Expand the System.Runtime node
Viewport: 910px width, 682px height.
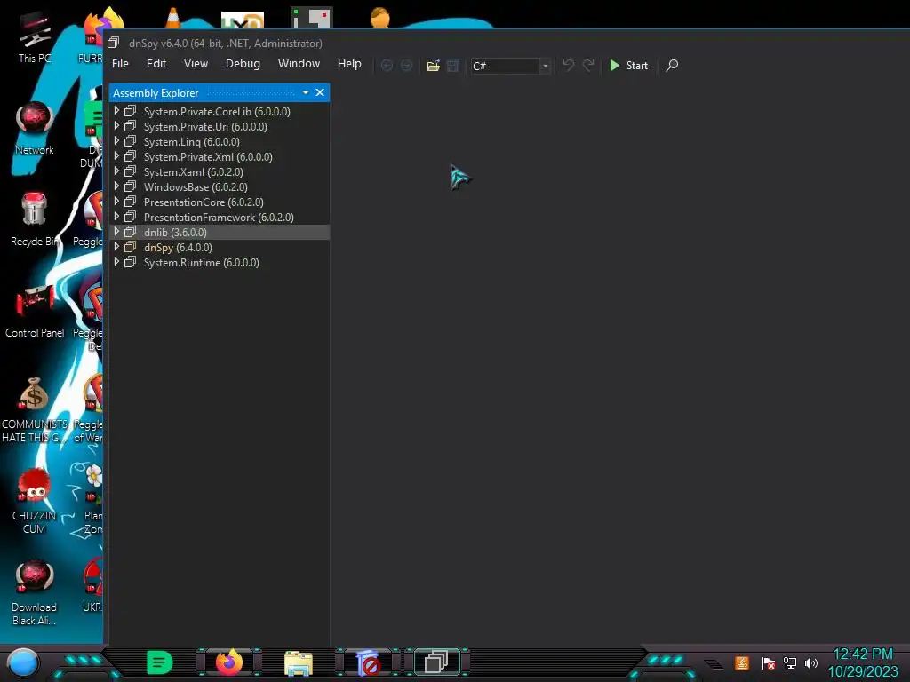pos(116,262)
